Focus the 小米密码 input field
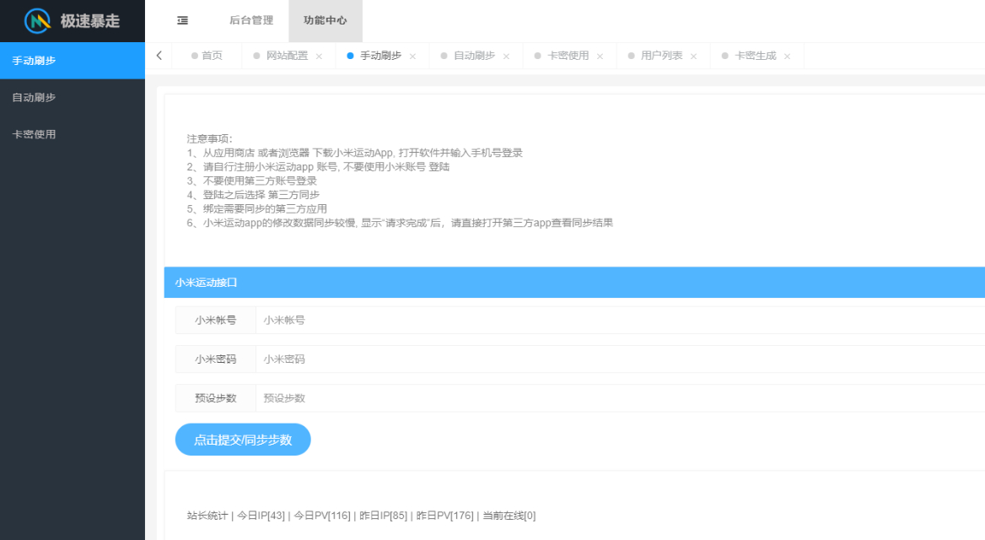This screenshot has width=985, height=540. click(x=620, y=359)
